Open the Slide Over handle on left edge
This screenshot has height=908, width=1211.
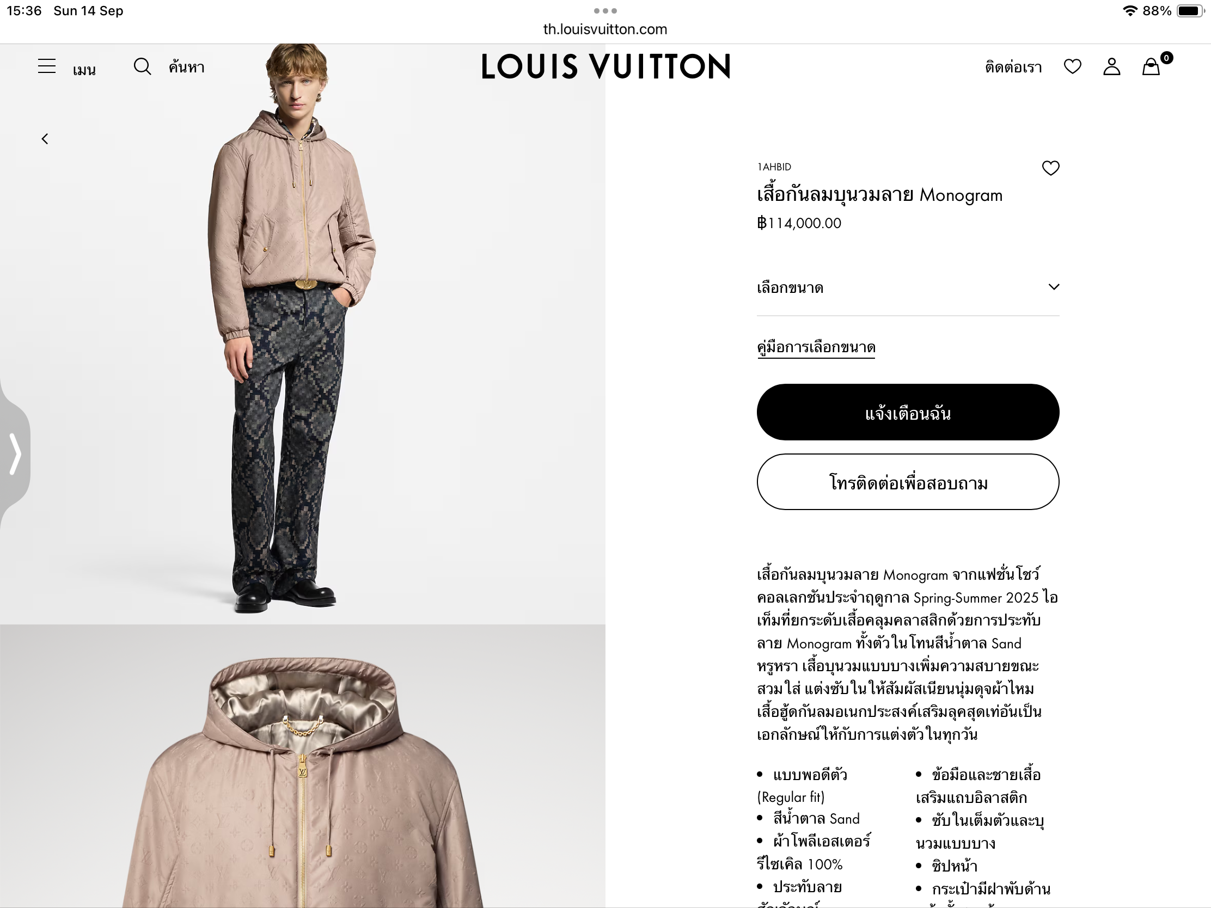[x=15, y=453]
